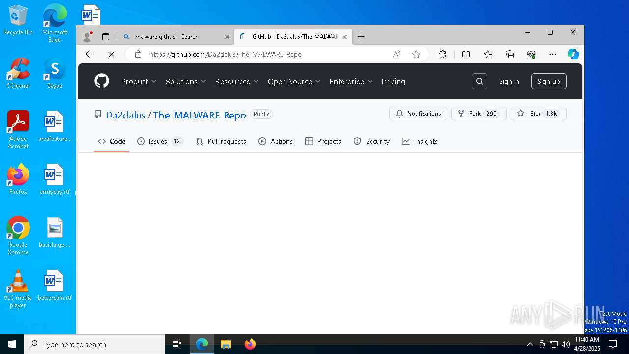Select the GitHub Da2dalus/The-MALWARE-Repo tab
The image size is (629, 354).
(293, 37)
